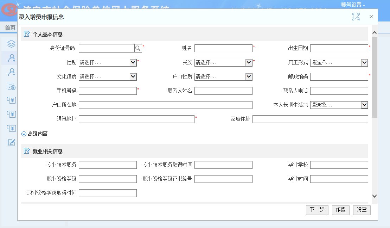This screenshot has width=390, height=228.
Task: Click the search icon in 身份证号码 field
Action: [x=138, y=48]
